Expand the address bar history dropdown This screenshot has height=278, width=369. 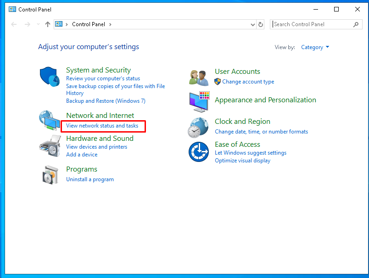tap(253, 24)
